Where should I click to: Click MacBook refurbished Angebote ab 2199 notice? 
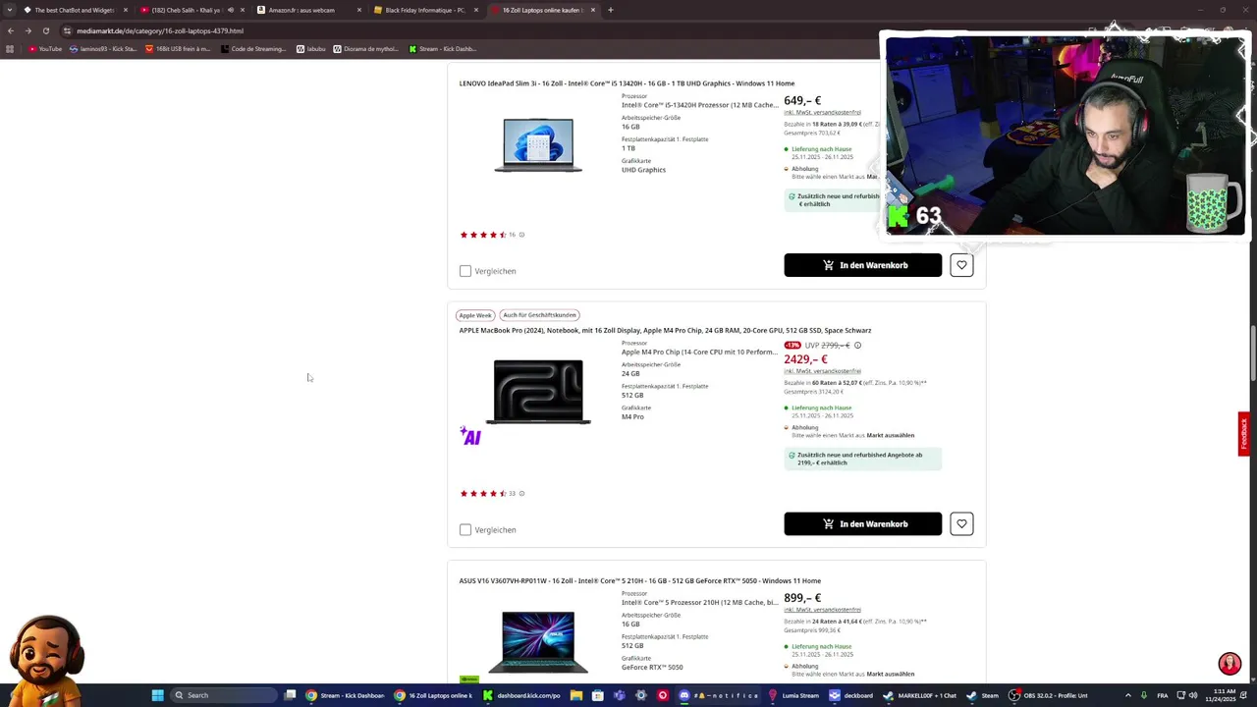coord(862,459)
